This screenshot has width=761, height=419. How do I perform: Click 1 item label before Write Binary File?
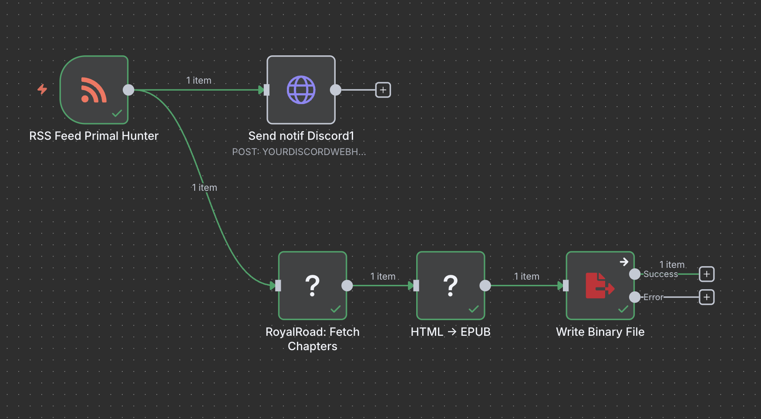pos(527,277)
